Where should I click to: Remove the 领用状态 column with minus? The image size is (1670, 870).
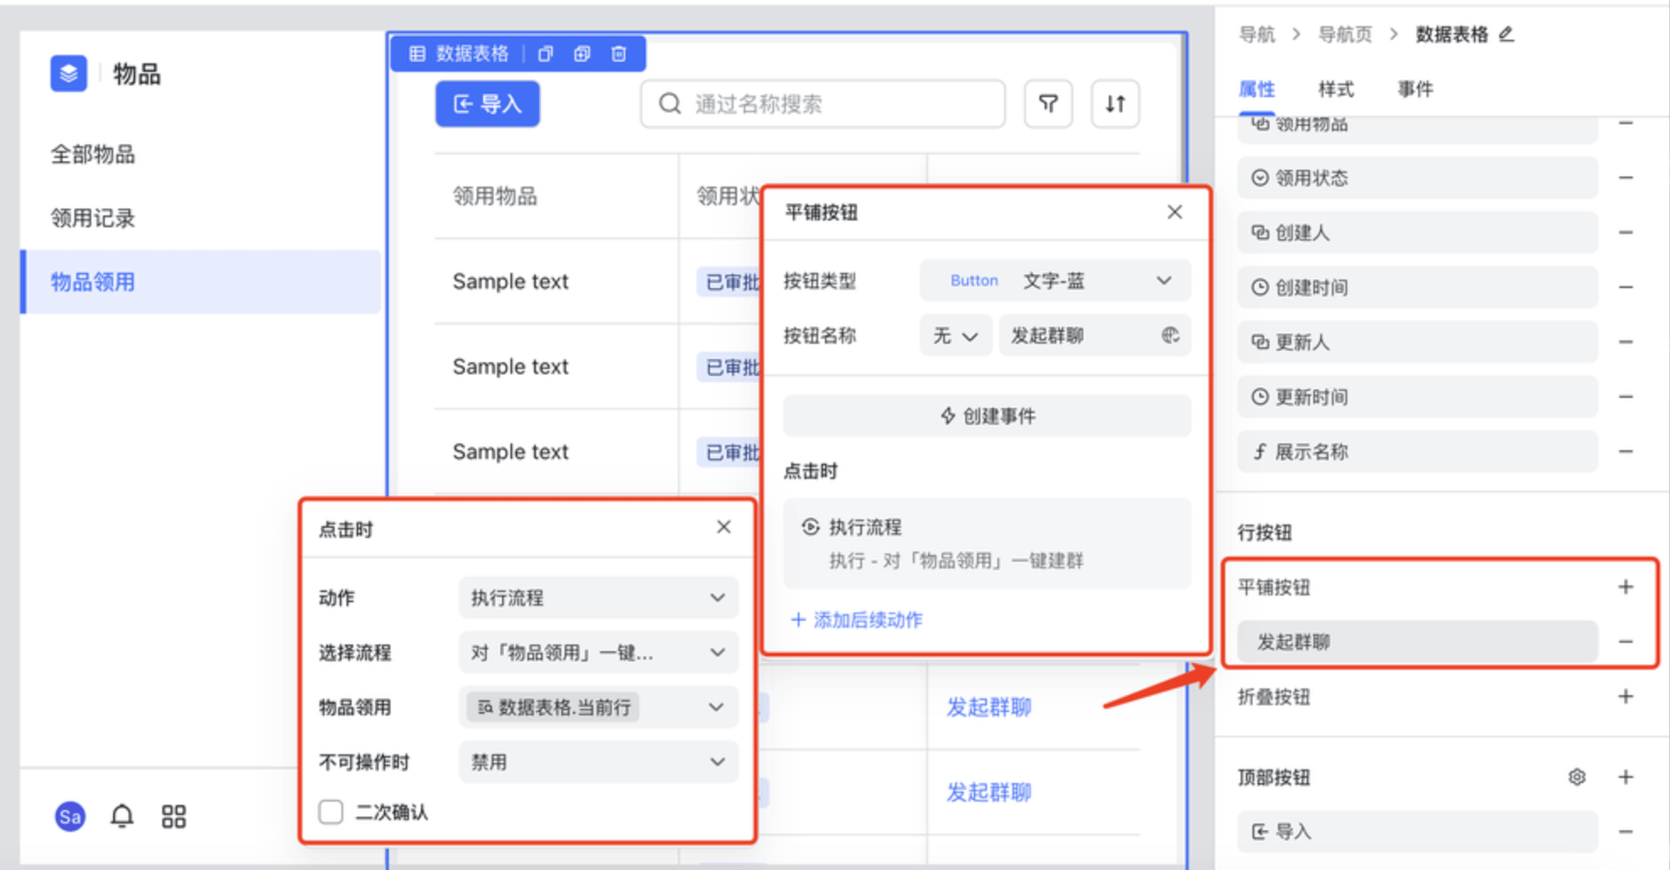click(x=1625, y=178)
